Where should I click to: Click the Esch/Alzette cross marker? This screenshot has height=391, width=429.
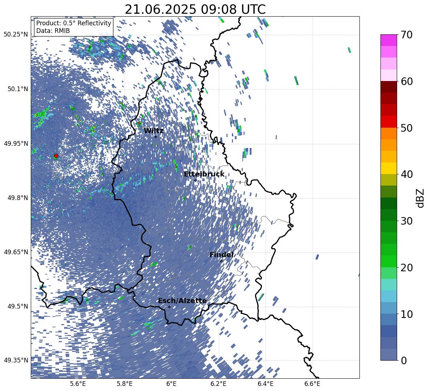click(x=169, y=307)
